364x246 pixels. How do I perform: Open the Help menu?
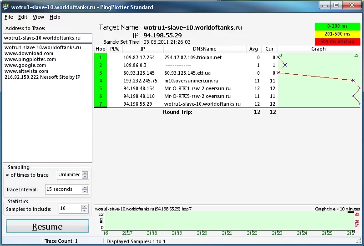point(55,17)
